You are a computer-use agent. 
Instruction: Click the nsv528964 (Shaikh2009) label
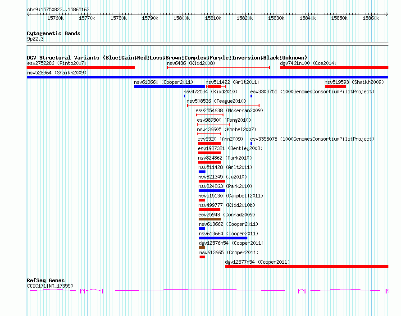(57, 73)
